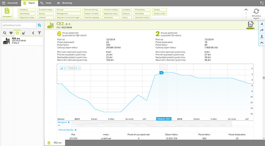Open the favorites heart tab
The height and width of the screenshot is (146, 265).
click(x=11, y=33)
